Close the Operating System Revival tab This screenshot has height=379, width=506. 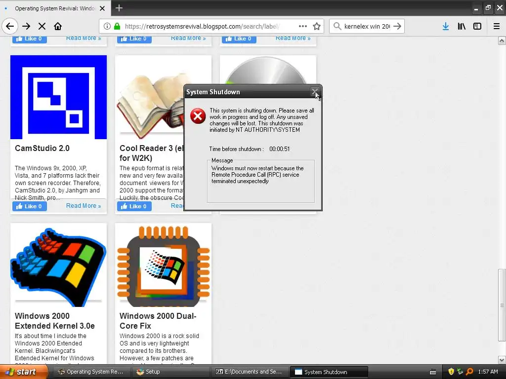pos(102,8)
